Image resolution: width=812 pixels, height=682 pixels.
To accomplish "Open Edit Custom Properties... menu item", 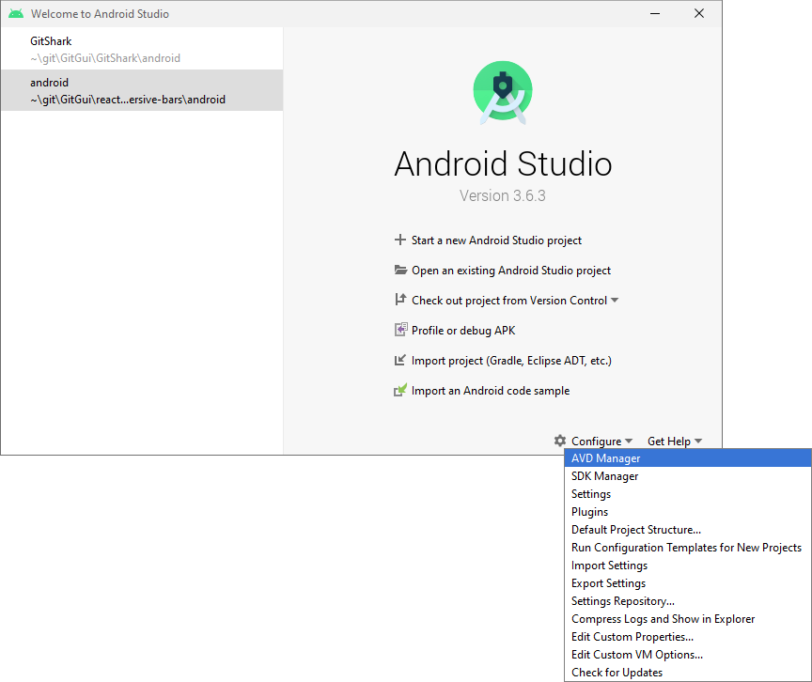I will point(688,637).
